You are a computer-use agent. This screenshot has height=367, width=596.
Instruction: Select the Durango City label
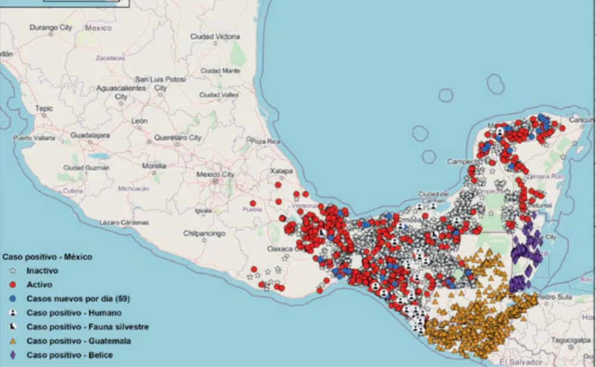[50, 27]
